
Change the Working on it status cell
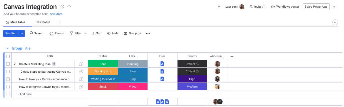click(103, 72)
